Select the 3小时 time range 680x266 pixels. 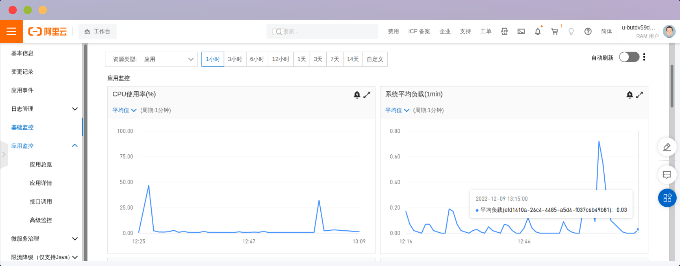click(x=235, y=59)
